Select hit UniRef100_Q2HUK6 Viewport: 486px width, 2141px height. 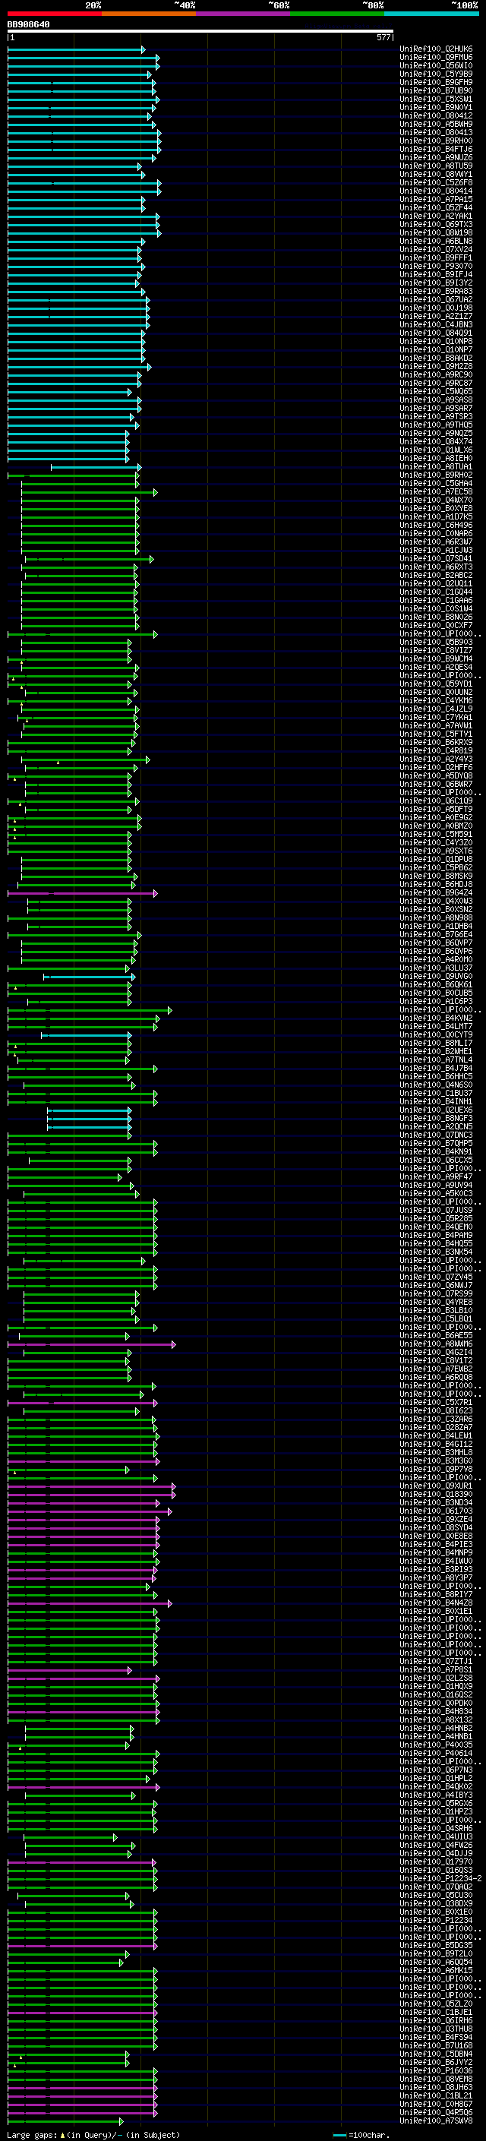pyautogui.click(x=436, y=49)
